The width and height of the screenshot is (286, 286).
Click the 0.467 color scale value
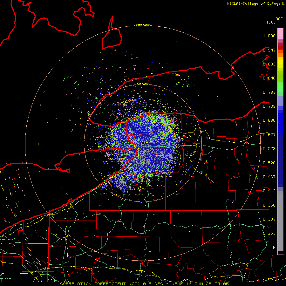click(x=269, y=177)
